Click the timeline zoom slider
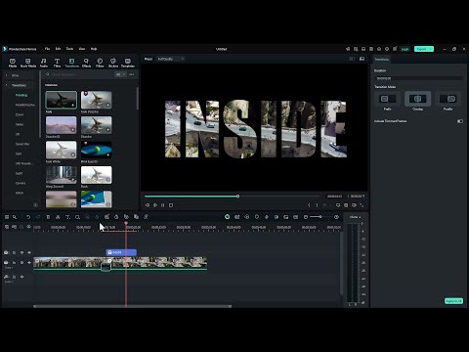 [320, 217]
